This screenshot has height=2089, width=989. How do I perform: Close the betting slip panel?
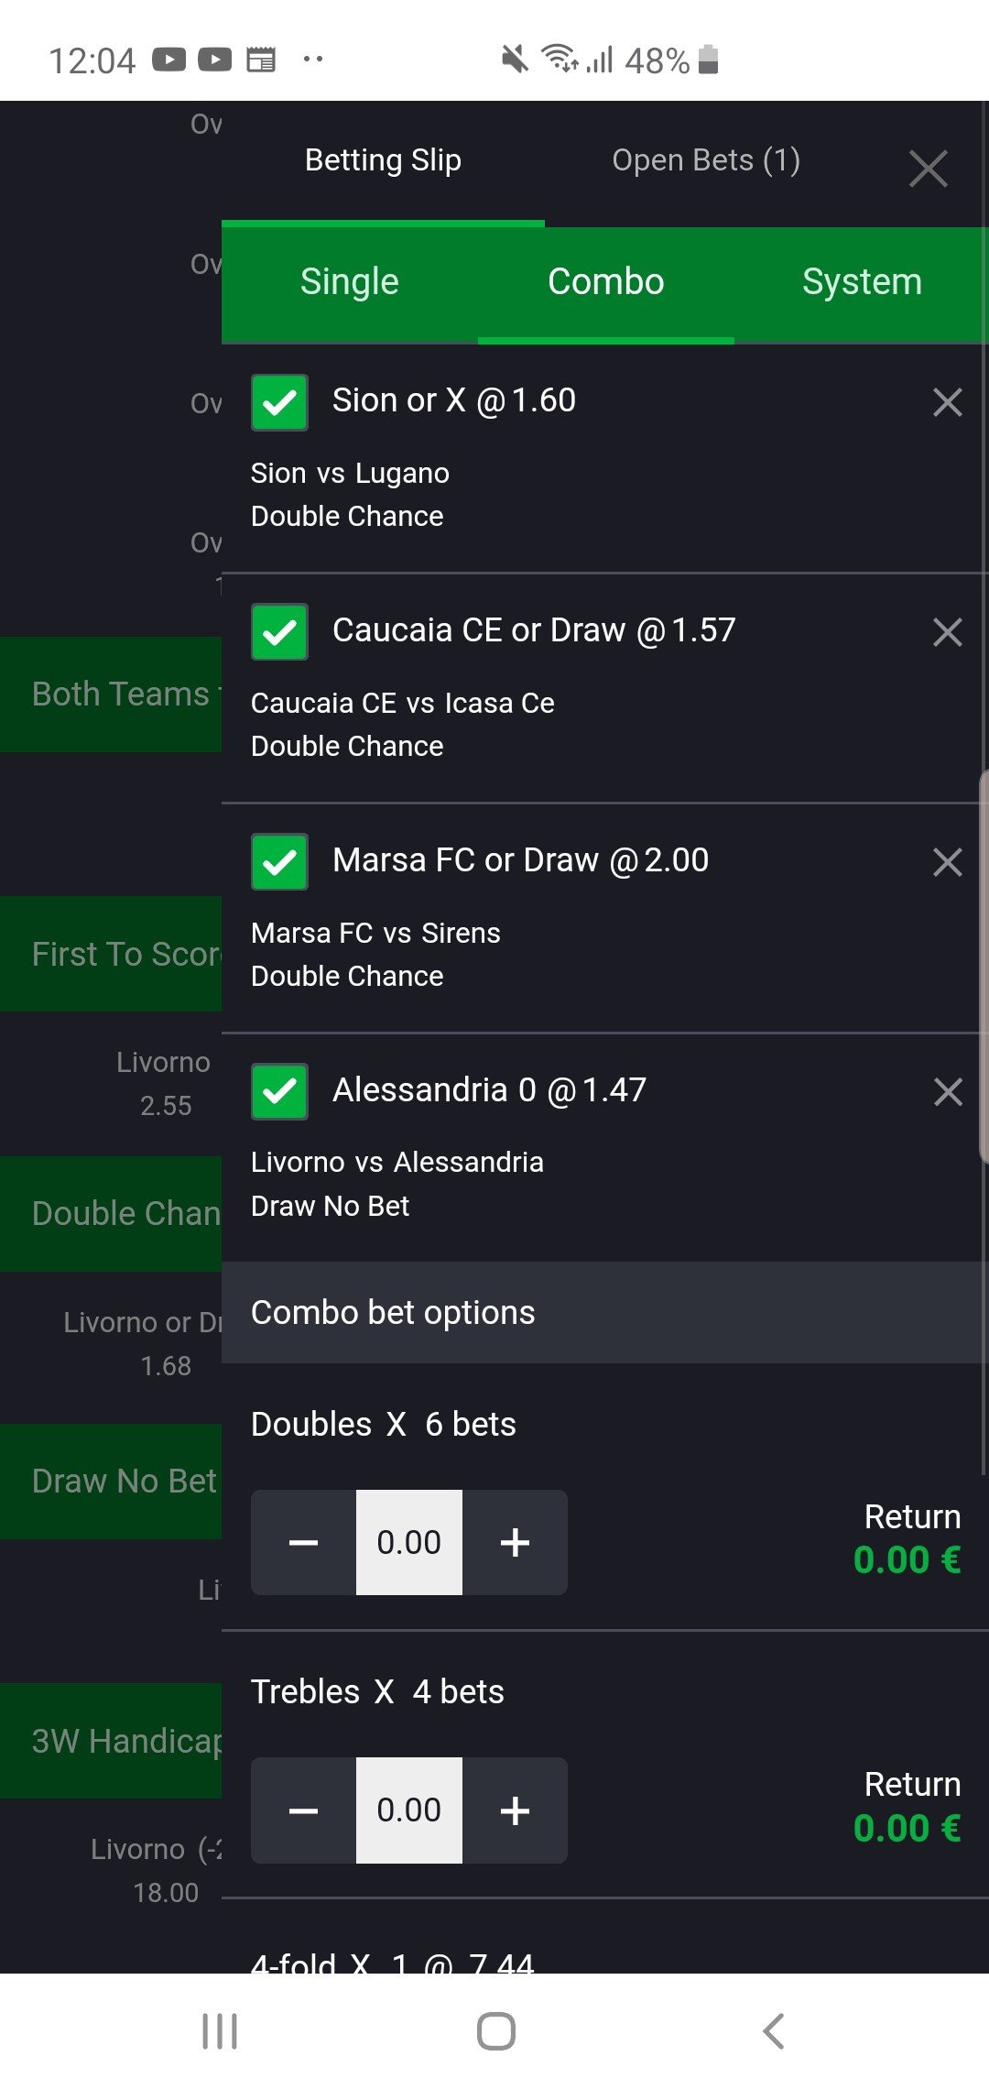click(928, 170)
